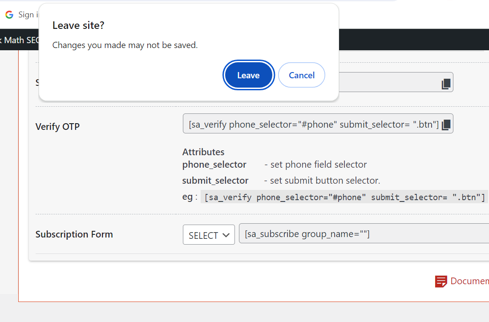
Task: Open the SELECT dropdown for Subscription Form
Action: click(209, 235)
